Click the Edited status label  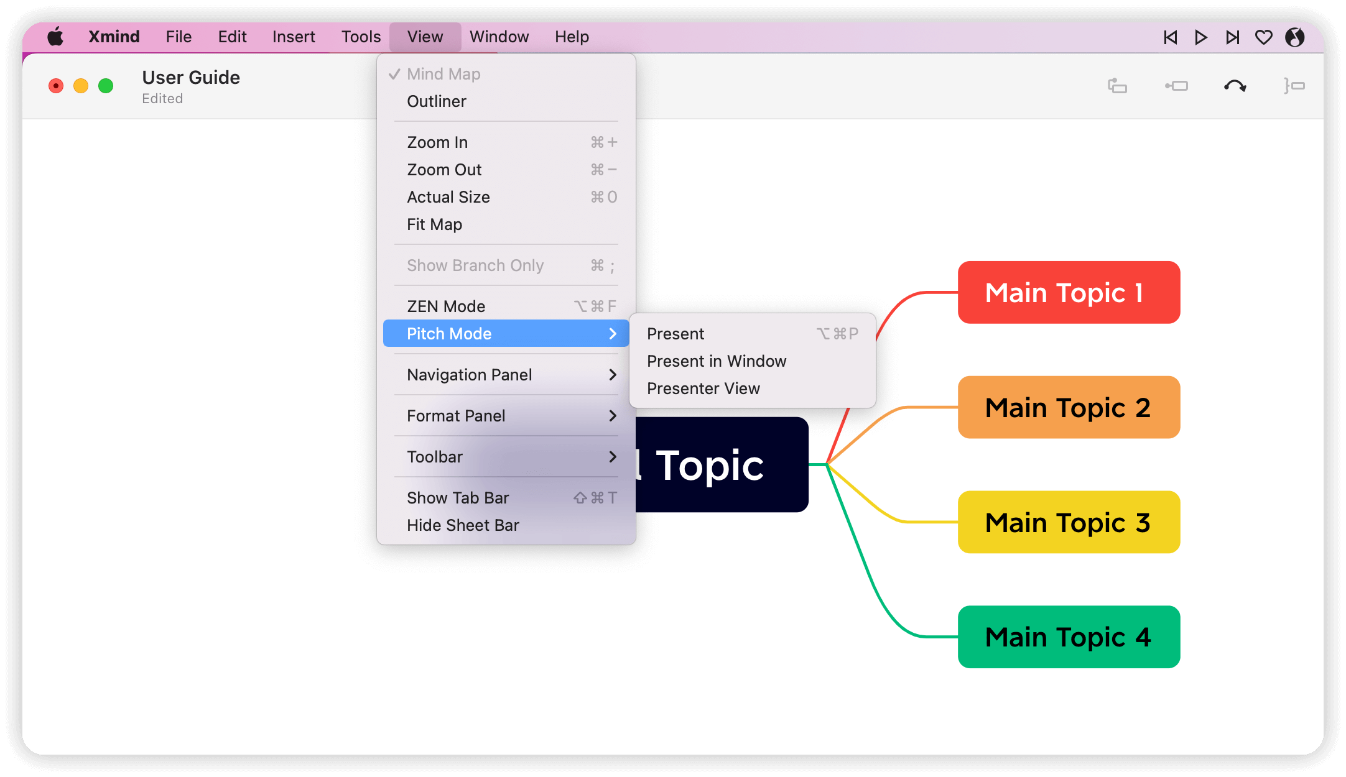point(162,99)
